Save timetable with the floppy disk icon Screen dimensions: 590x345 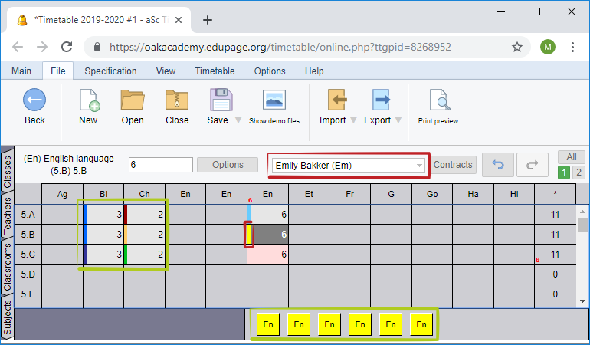221,101
